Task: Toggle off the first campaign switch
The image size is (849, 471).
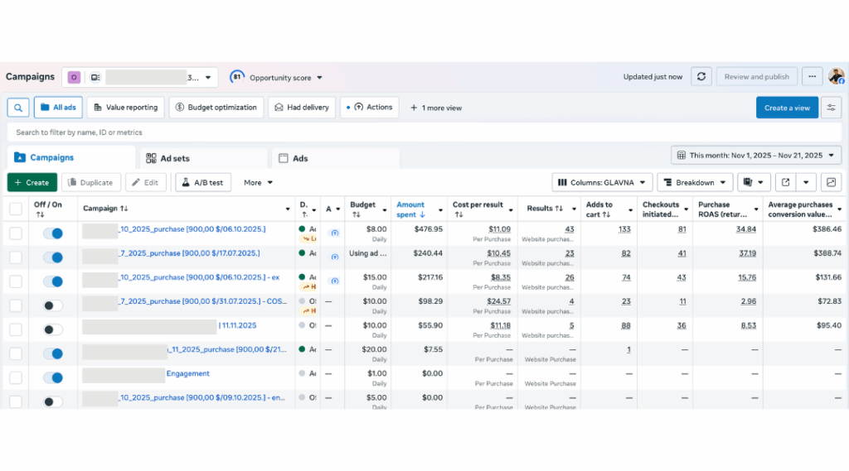Action: 52,233
